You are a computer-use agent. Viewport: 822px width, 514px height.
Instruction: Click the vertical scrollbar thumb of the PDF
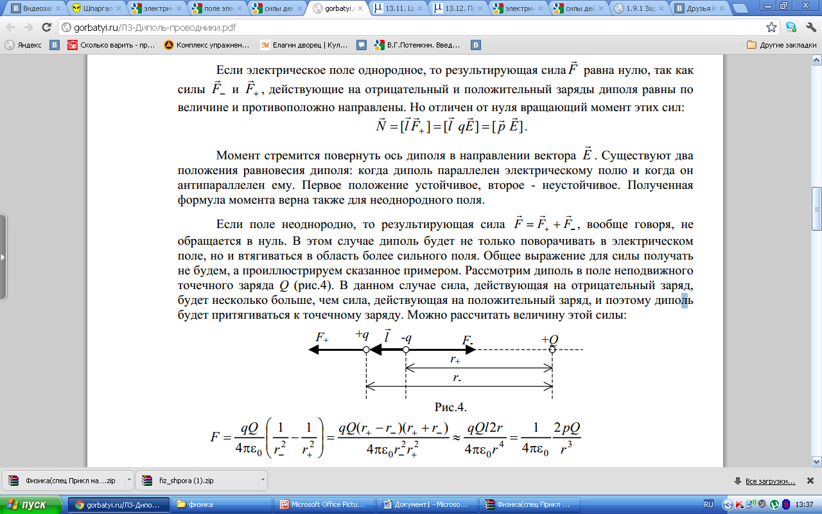coord(816,209)
